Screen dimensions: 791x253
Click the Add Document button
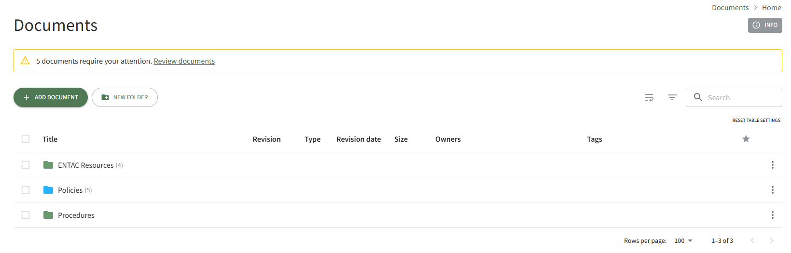51,97
